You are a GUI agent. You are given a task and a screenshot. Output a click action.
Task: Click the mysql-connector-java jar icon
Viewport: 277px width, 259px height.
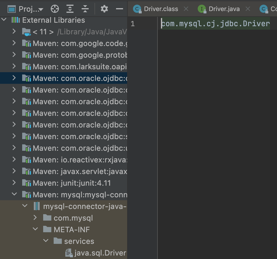(x=37, y=206)
